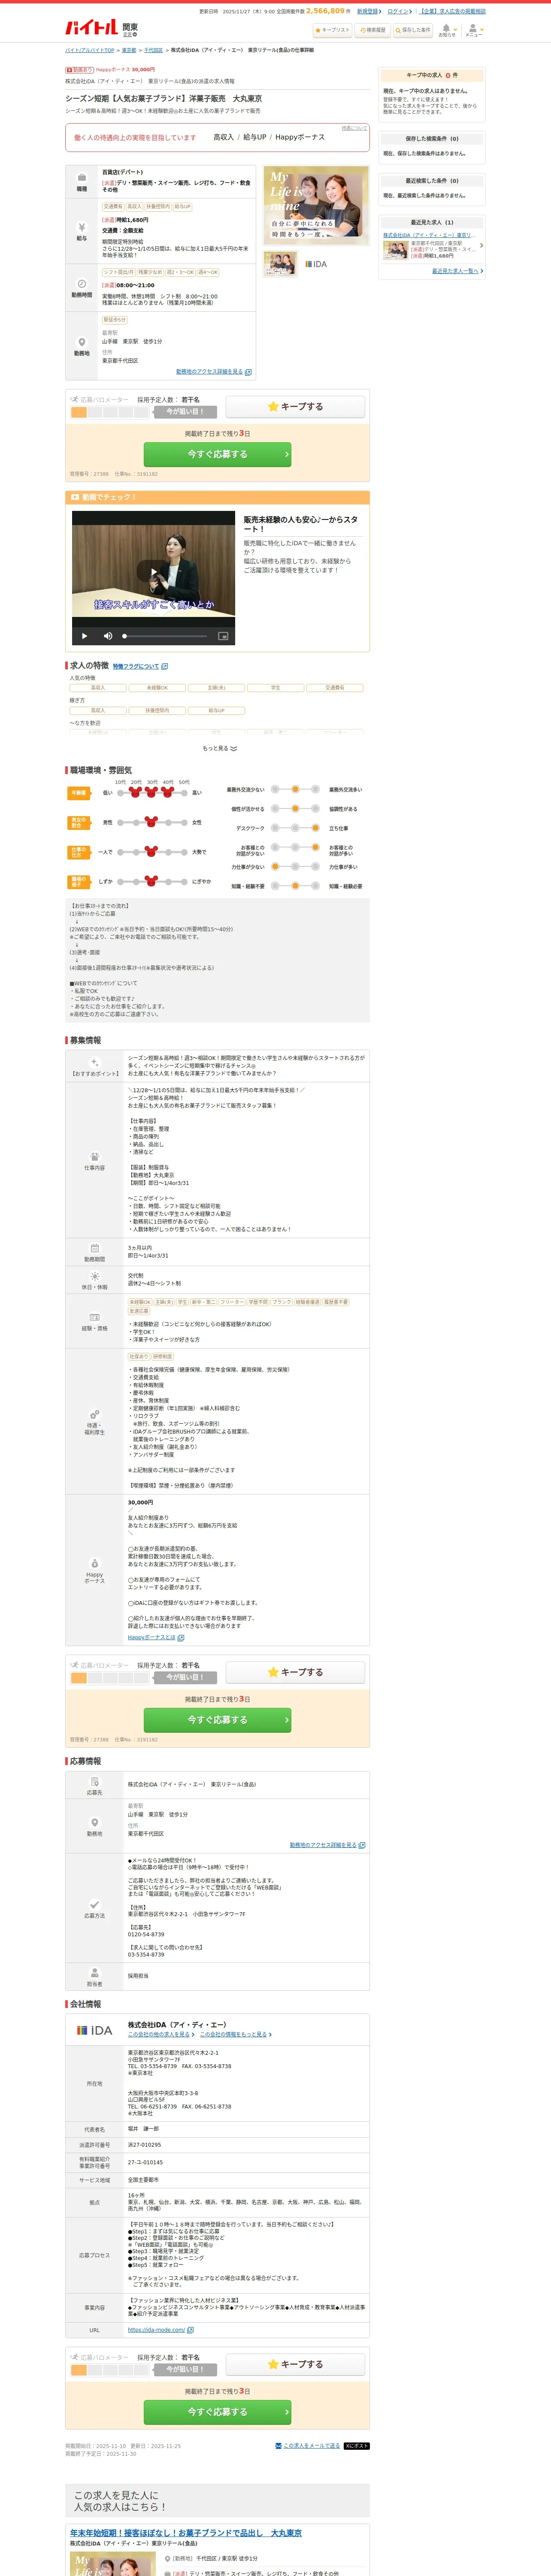Select the 未経験OK feature tag
551x2576 pixels.
(157, 688)
